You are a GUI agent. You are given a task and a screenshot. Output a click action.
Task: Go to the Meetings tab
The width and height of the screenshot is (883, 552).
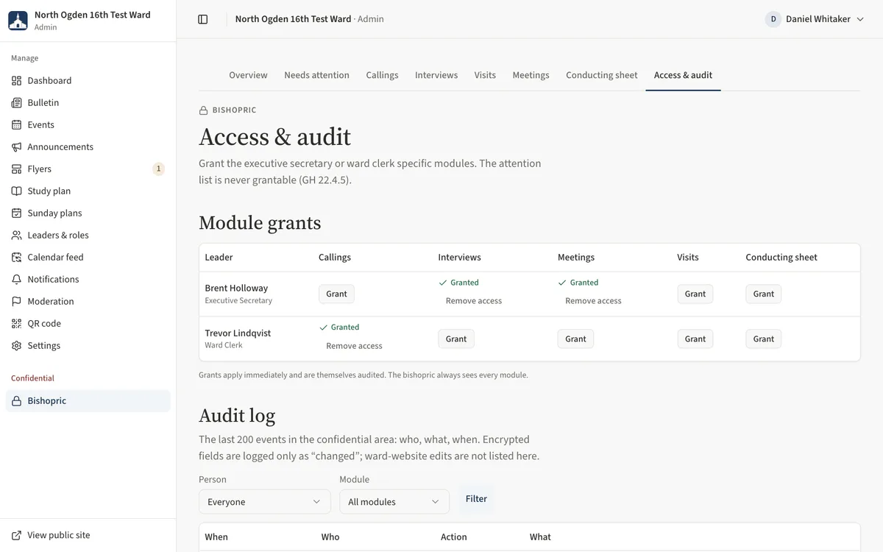531,75
